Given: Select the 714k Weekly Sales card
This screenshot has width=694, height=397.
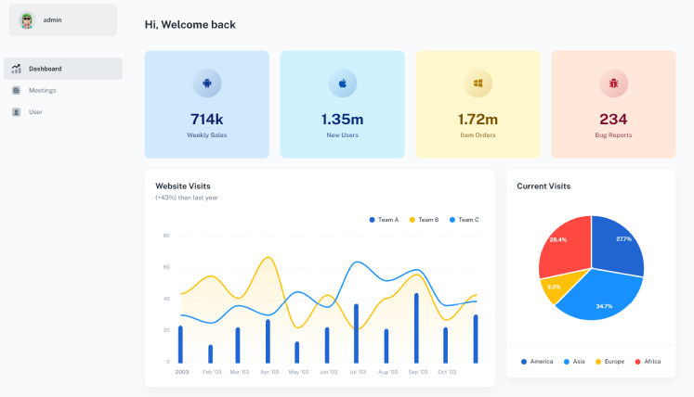Looking at the screenshot, I should coord(206,104).
